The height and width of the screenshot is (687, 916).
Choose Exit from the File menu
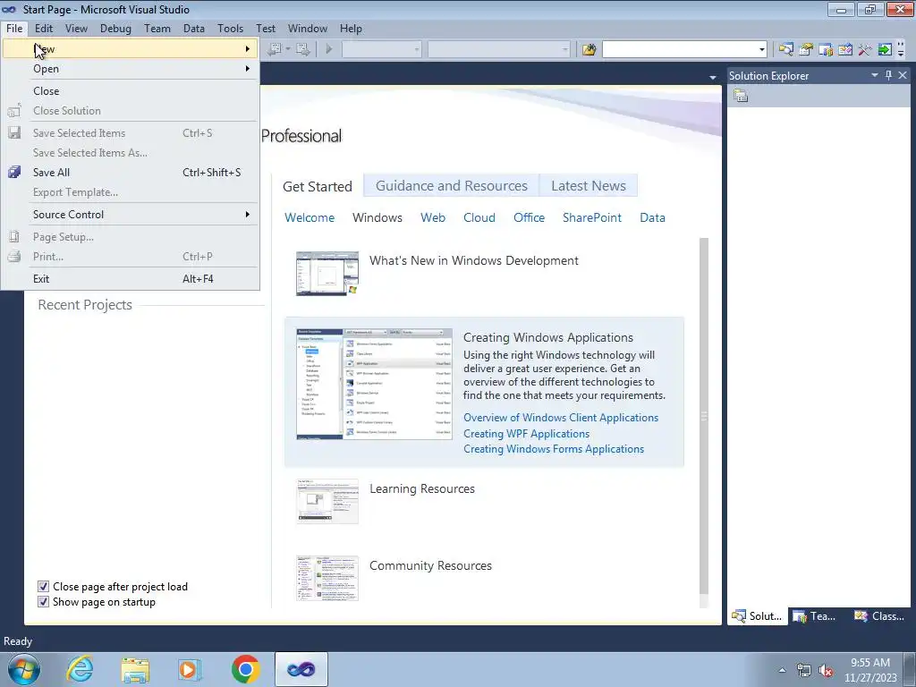[x=131, y=279]
